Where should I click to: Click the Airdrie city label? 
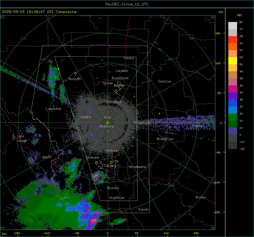(111, 150)
